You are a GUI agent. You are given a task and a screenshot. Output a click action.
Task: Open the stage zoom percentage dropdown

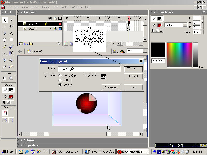[x=145, y=51]
